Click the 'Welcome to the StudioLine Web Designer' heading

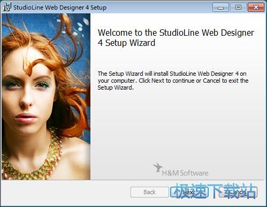point(176,38)
